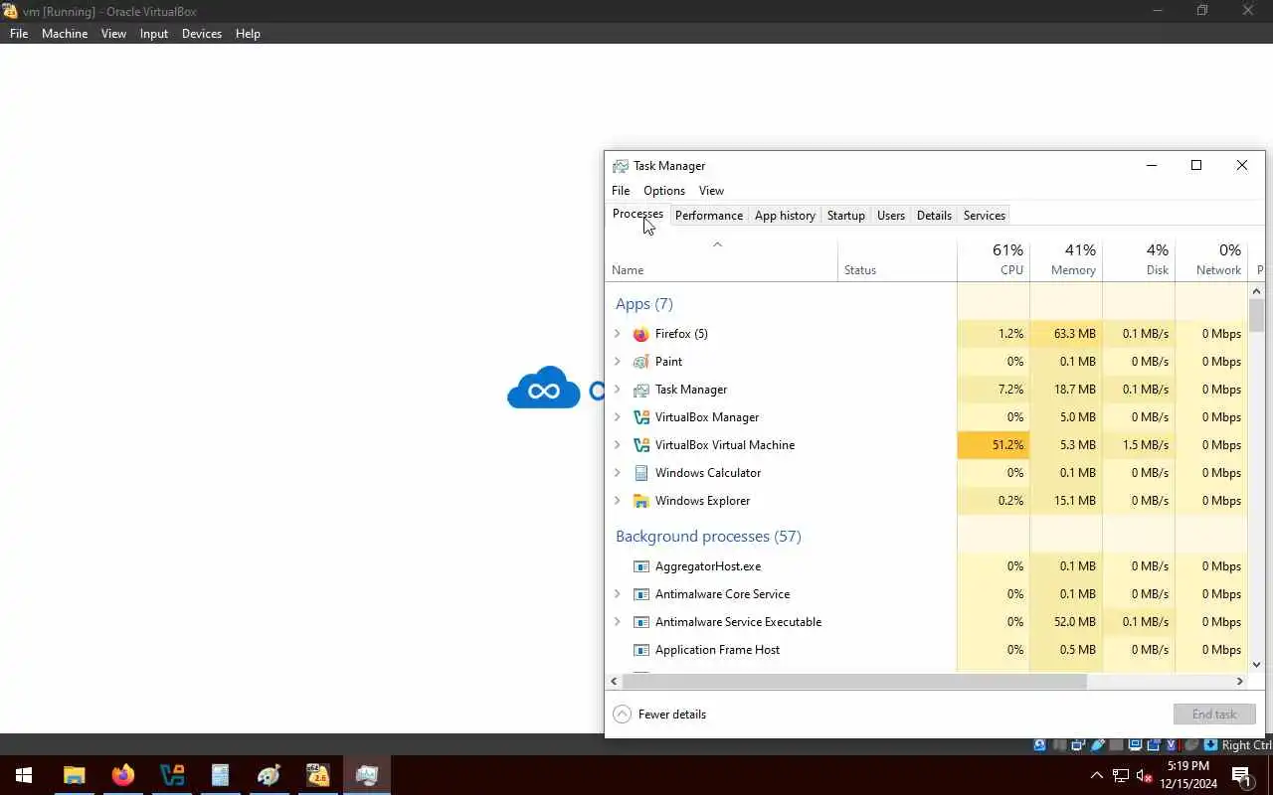Open Paint from the taskbar
This screenshot has height=795, width=1273.
click(x=269, y=775)
